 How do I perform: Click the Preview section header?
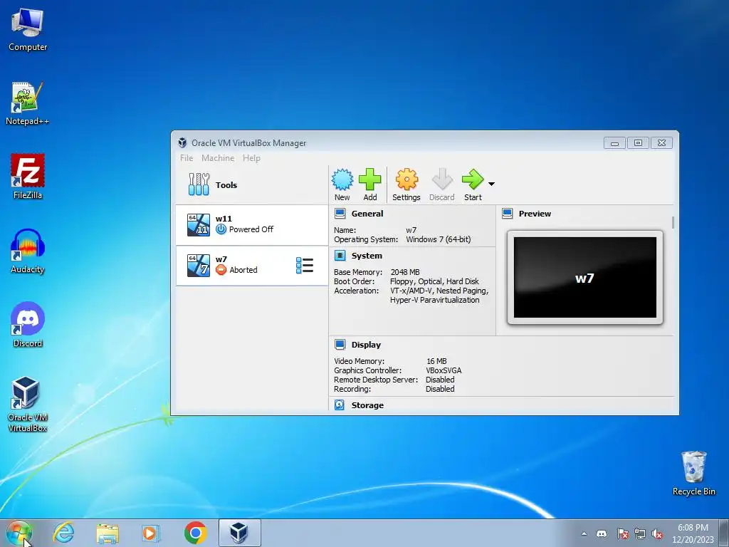click(x=535, y=214)
